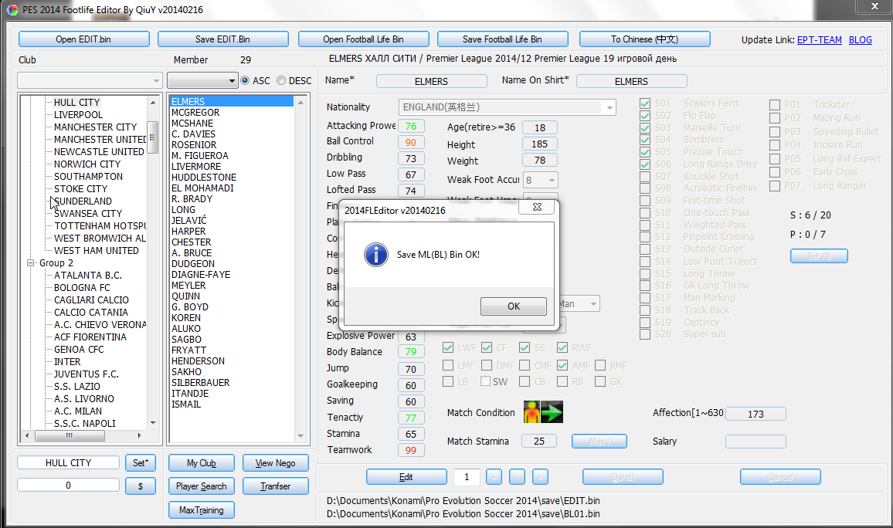Click the Name On Shirt field
The image size is (893, 528).
click(x=631, y=81)
